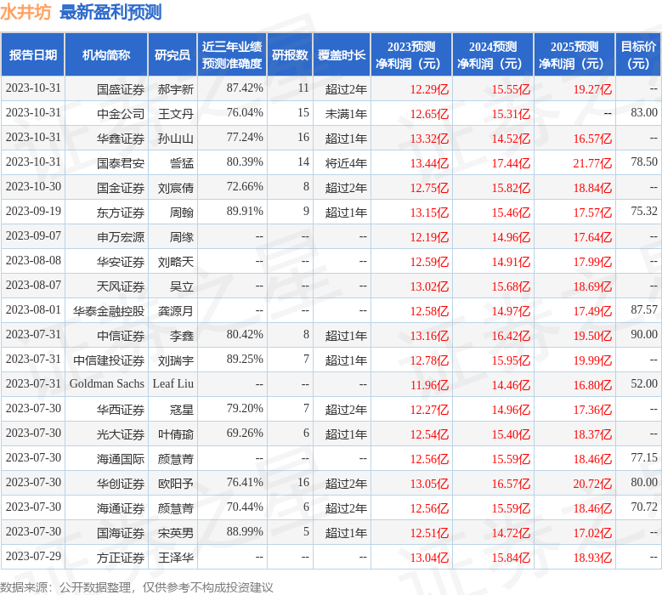
Task: Select the 机构简称 column header
Action: (106, 55)
